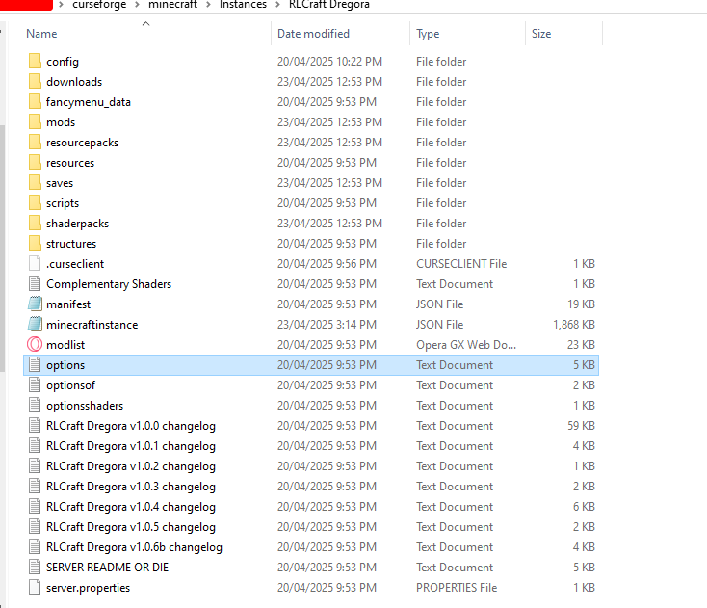The width and height of the screenshot is (707, 608).
Task: Select the file name 'RLCraft Dregora v1.0.4 changelog'
Action: 131,507
